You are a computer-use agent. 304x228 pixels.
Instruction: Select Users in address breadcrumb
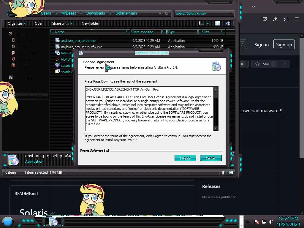(46, 13)
